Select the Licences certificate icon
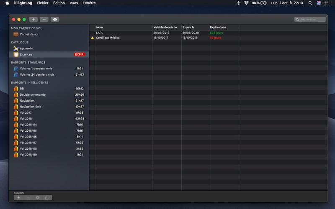 click(16, 54)
